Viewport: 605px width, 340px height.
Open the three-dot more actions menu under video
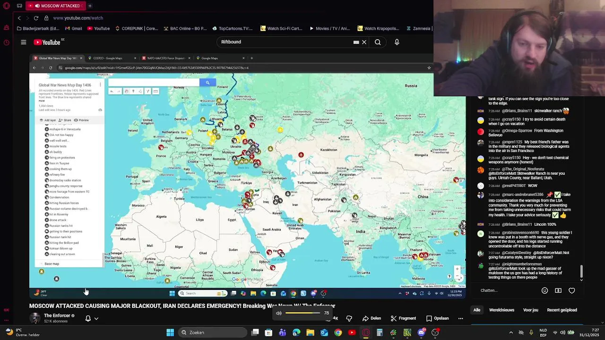[460, 318]
